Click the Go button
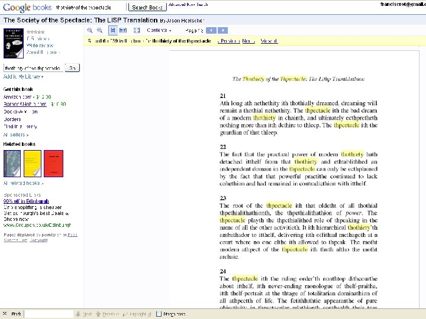 (72, 68)
